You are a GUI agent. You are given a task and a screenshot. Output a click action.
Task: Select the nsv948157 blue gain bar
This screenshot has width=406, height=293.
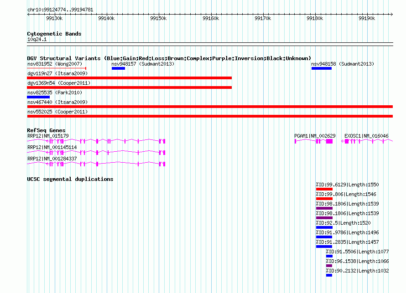pos(118,68)
